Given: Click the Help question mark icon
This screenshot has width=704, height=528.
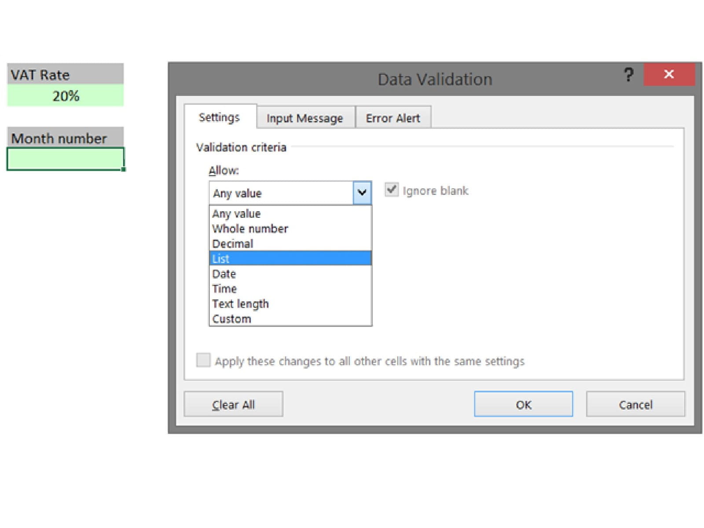Looking at the screenshot, I should click(x=629, y=75).
